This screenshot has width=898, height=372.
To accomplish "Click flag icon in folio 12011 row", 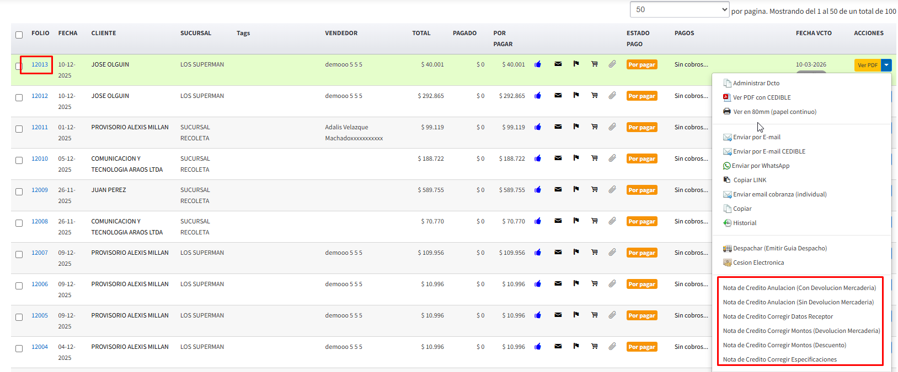I will click(576, 127).
